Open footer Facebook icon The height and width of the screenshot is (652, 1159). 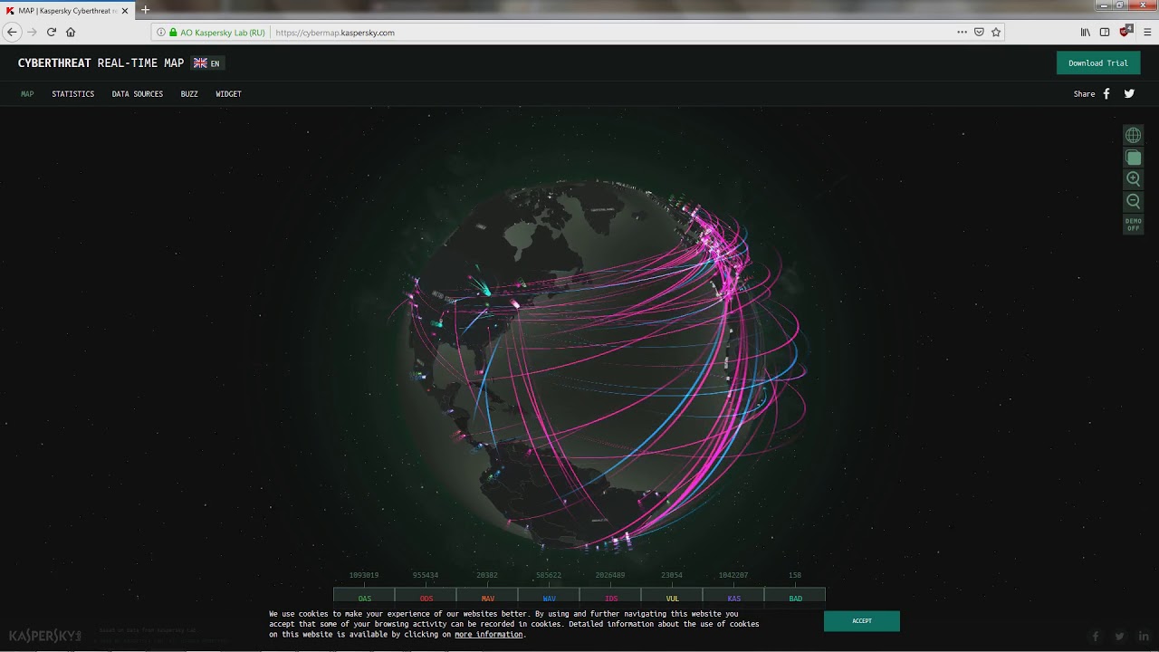[x=1096, y=636]
